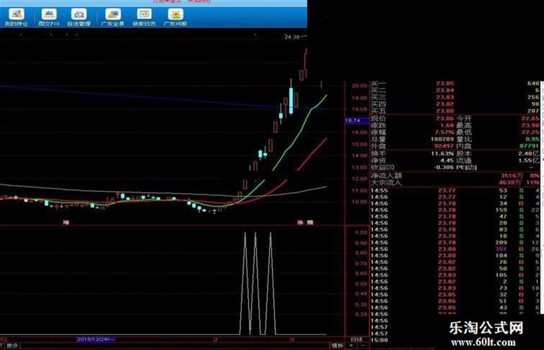This screenshot has width=544, height=350.
Task: Click the 买二 price 23.84
Action: [445, 90]
